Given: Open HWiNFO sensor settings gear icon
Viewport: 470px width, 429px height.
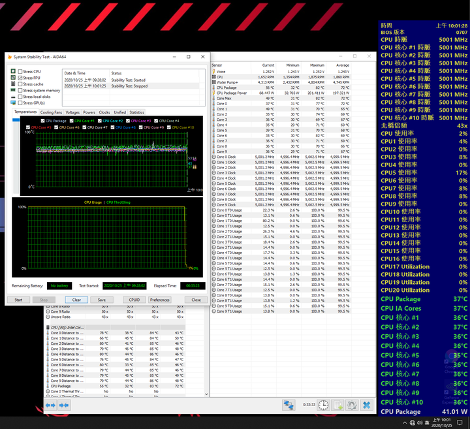Looking at the screenshot, I should click(352, 405).
